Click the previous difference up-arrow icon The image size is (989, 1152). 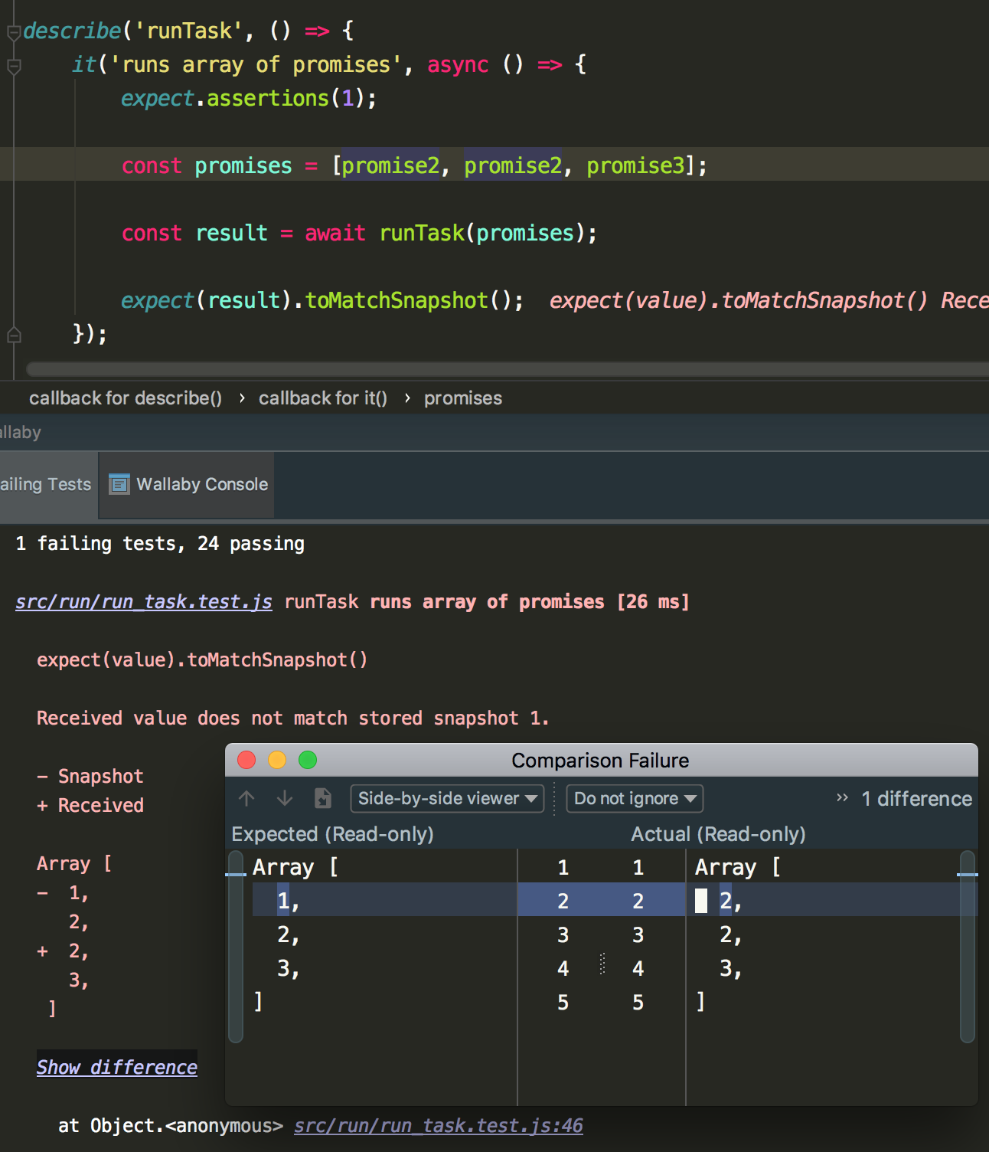(x=246, y=798)
